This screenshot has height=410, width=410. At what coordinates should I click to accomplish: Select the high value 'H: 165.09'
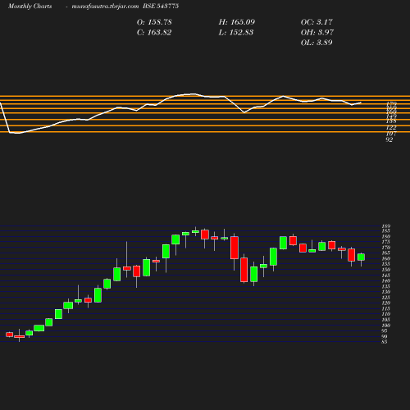[237, 22]
